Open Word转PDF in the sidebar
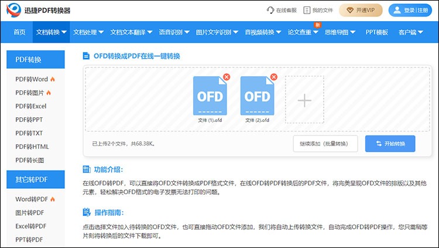 32,199
